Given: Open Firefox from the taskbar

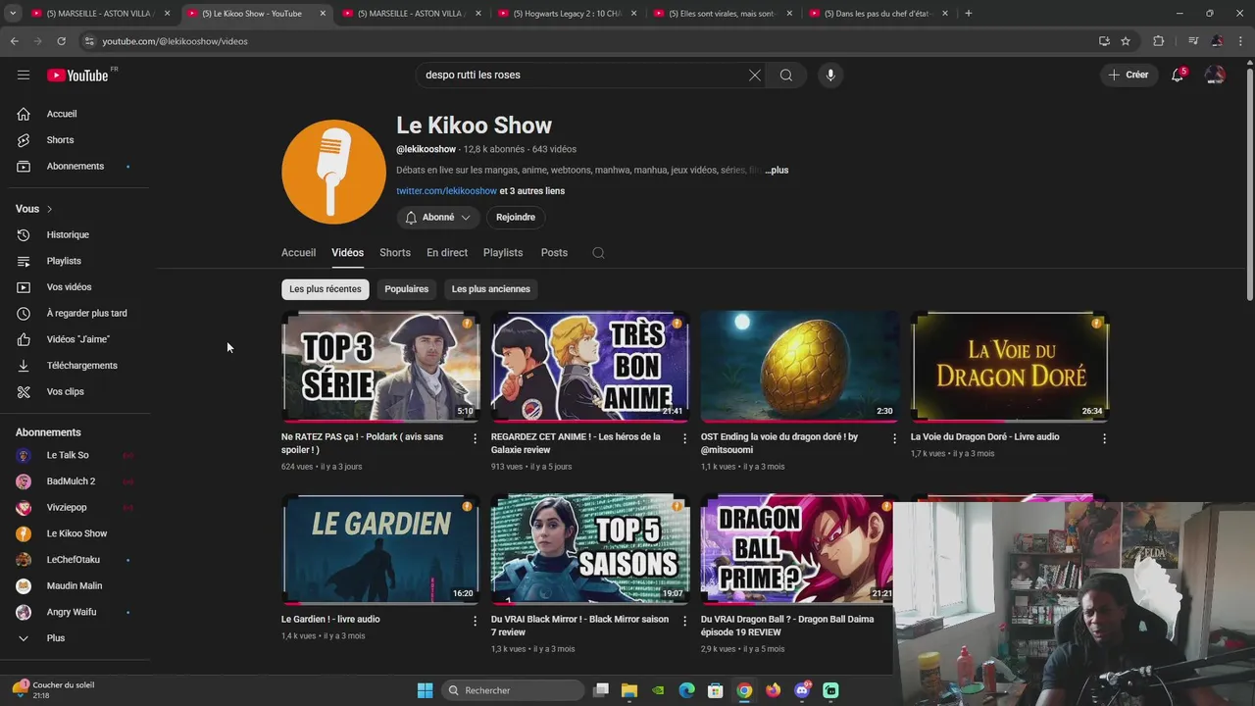Looking at the screenshot, I should click(773, 690).
